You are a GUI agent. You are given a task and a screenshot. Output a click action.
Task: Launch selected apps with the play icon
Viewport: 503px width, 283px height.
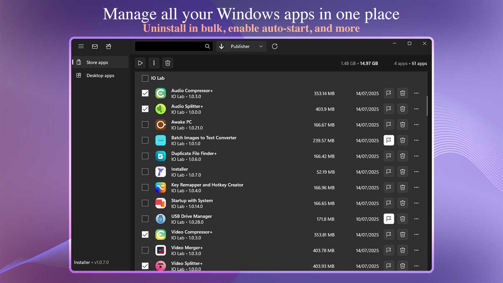pyautogui.click(x=140, y=63)
